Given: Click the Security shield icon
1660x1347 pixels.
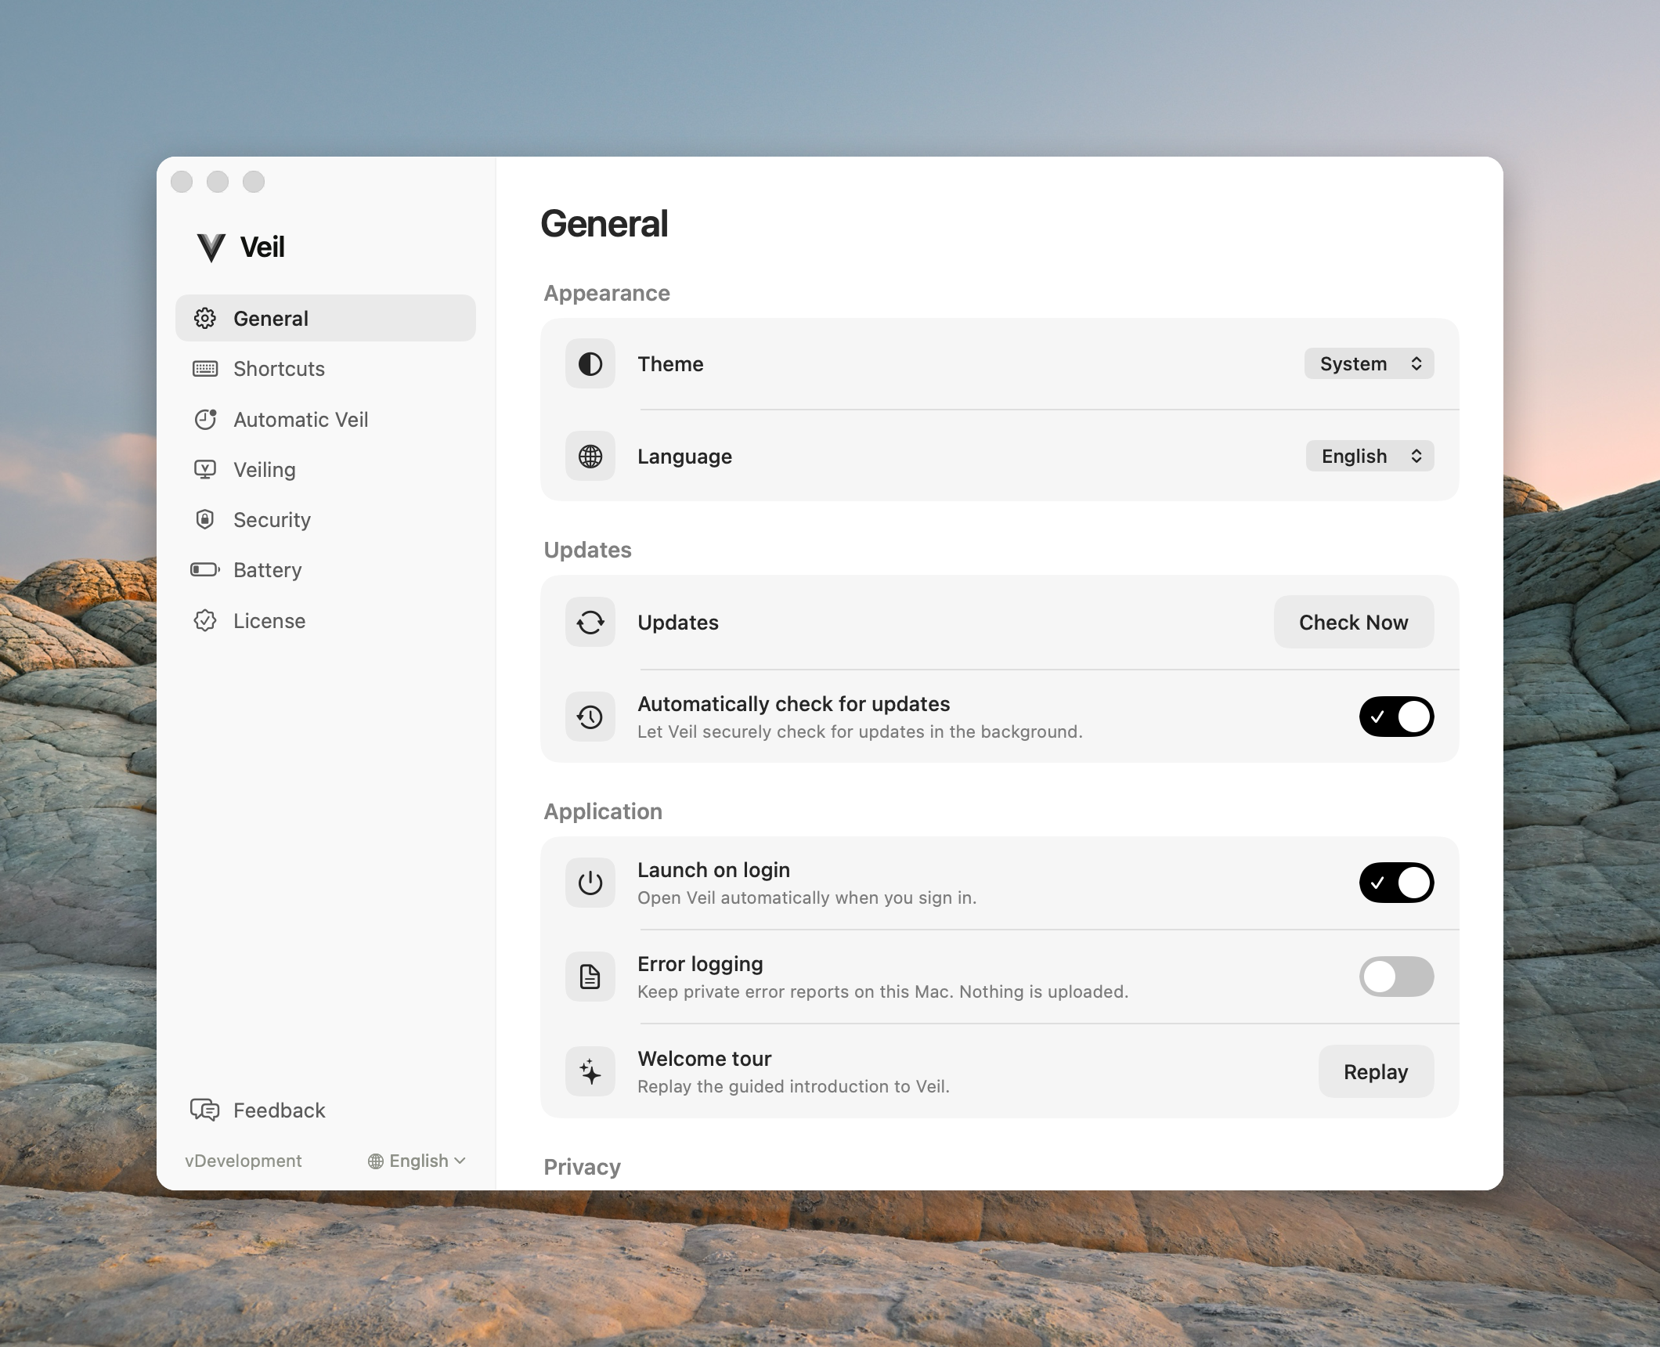Looking at the screenshot, I should [205, 519].
